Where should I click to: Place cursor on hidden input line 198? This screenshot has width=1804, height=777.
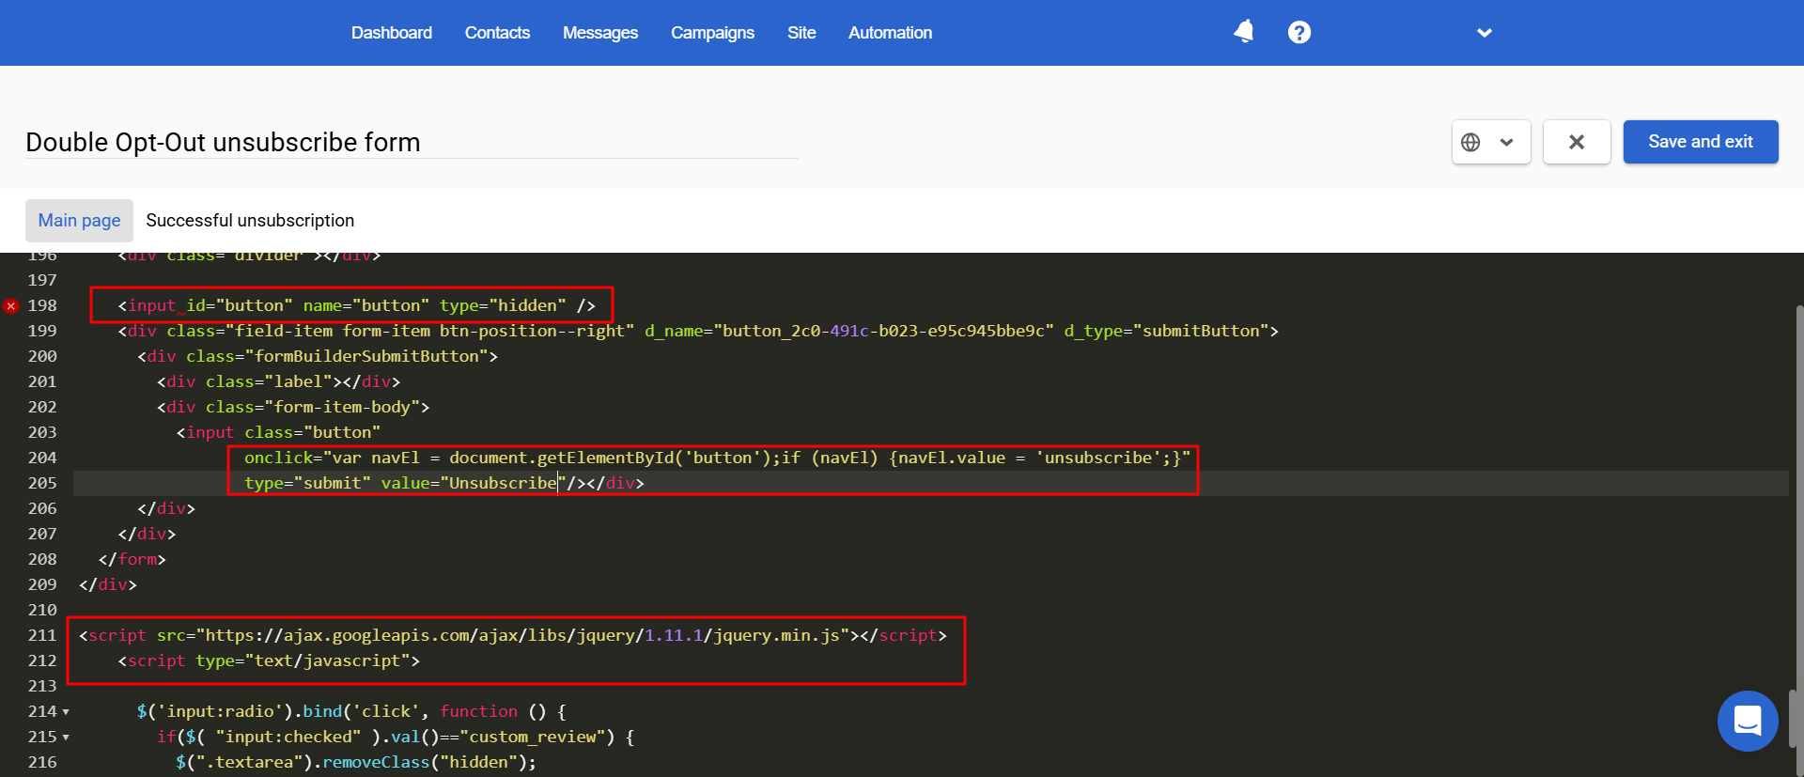(x=356, y=305)
